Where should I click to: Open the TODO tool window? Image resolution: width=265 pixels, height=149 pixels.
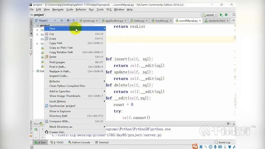coord(57,142)
